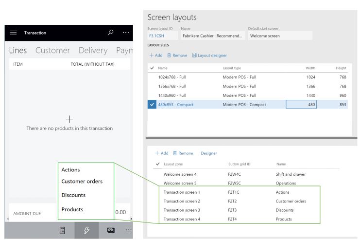Open the 480x853 - Compact link

coord(176,105)
